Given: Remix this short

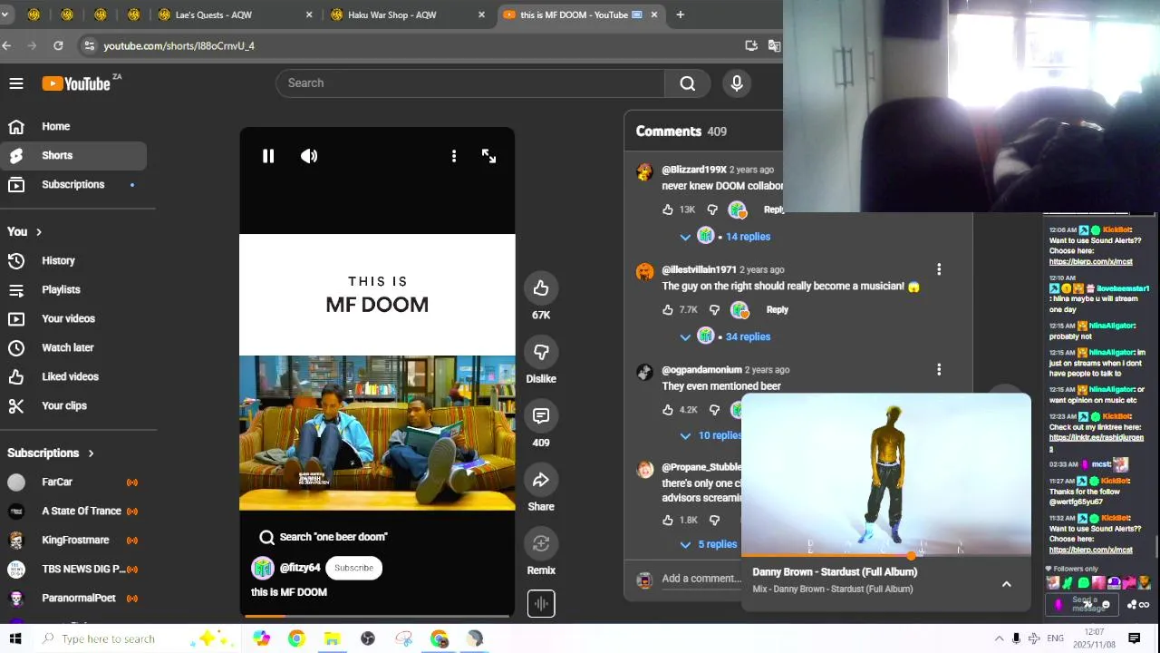Looking at the screenshot, I should pyautogui.click(x=541, y=543).
